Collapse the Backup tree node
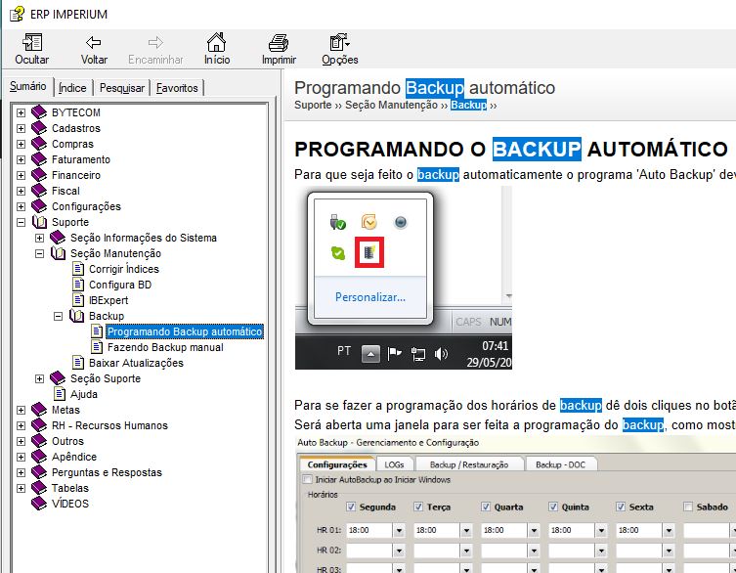 (x=59, y=316)
